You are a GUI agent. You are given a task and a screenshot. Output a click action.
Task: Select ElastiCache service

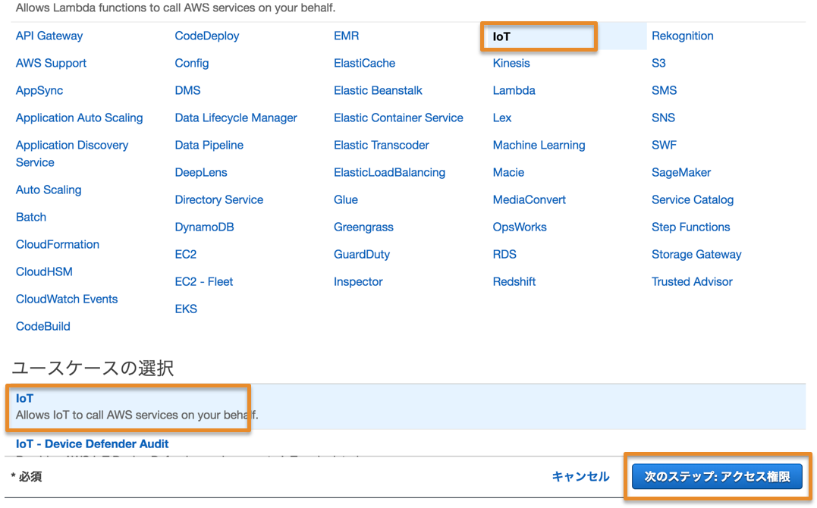point(364,63)
